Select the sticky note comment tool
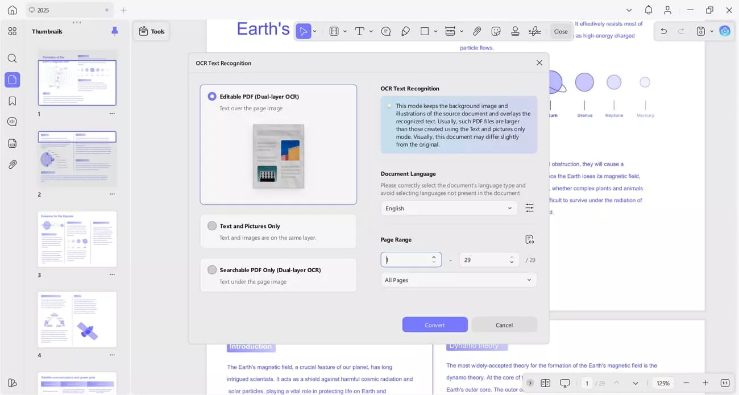The width and height of the screenshot is (739, 395). pyautogui.click(x=386, y=31)
